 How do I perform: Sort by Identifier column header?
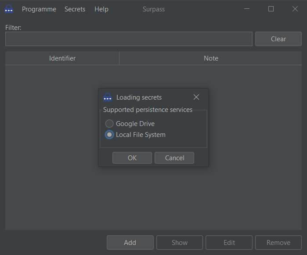click(62, 58)
